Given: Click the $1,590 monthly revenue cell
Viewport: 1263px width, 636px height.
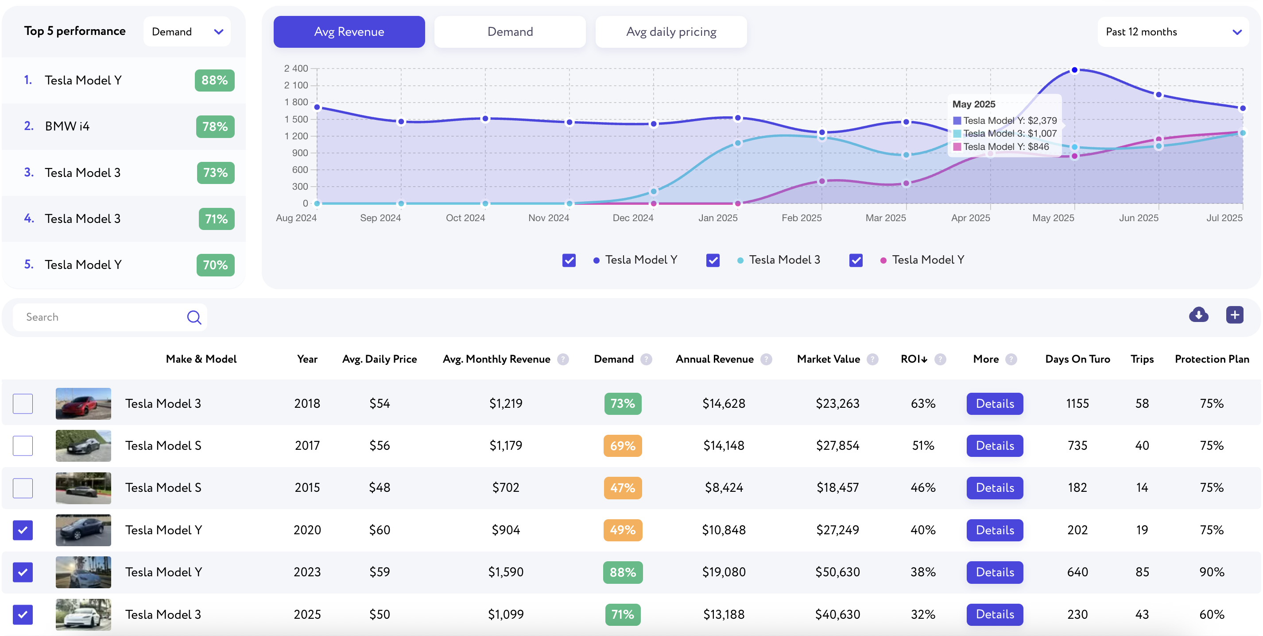Looking at the screenshot, I should coord(505,572).
